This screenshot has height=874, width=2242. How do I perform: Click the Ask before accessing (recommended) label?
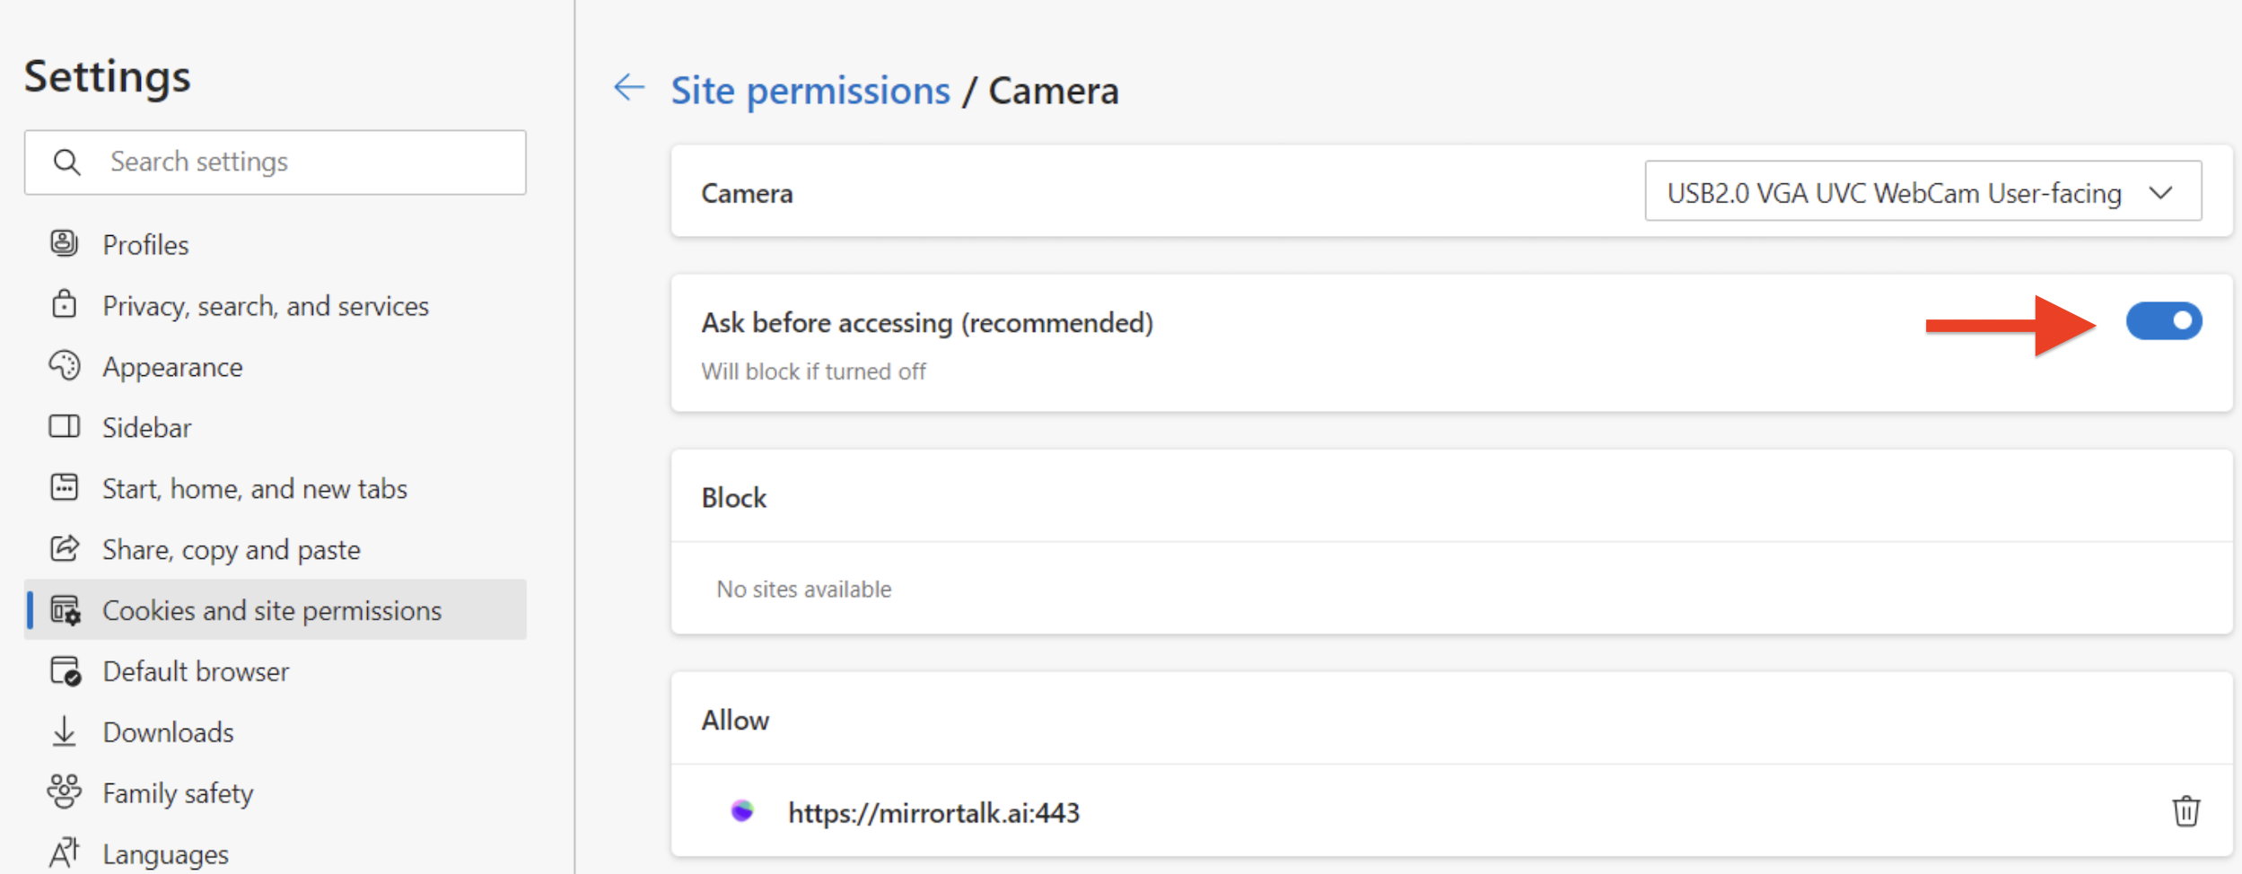point(927,322)
